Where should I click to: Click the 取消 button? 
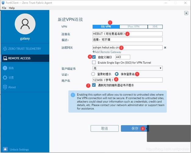click(x=104, y=129)
